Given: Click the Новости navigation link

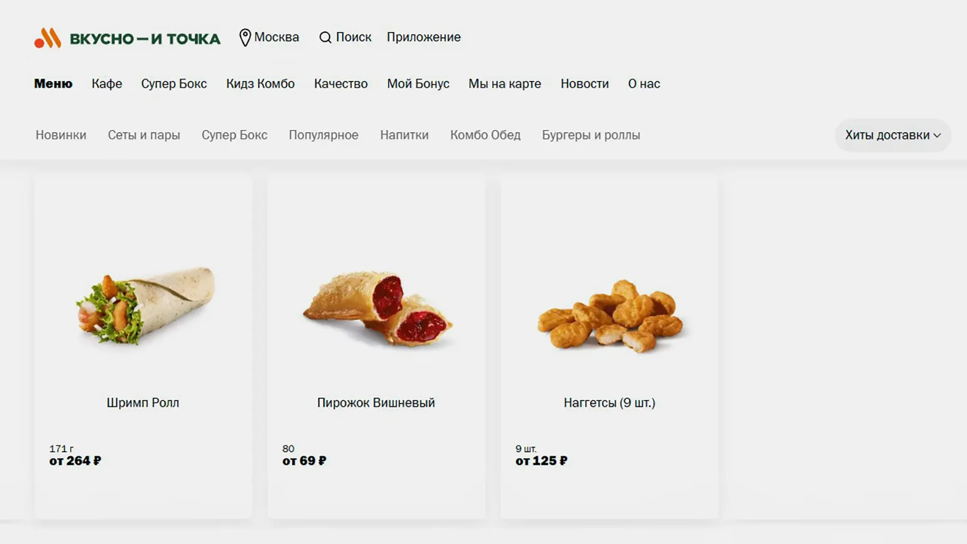Looking at the screenshot, I should pos(585,84).
